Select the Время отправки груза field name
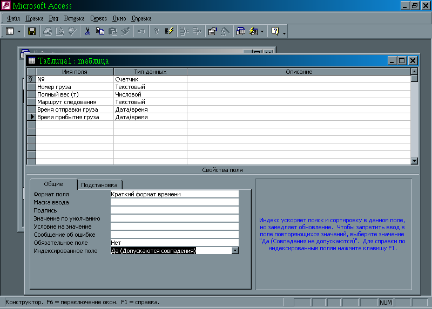The height and width of the screenshot is (309, 432). click(x=75, y=109)
